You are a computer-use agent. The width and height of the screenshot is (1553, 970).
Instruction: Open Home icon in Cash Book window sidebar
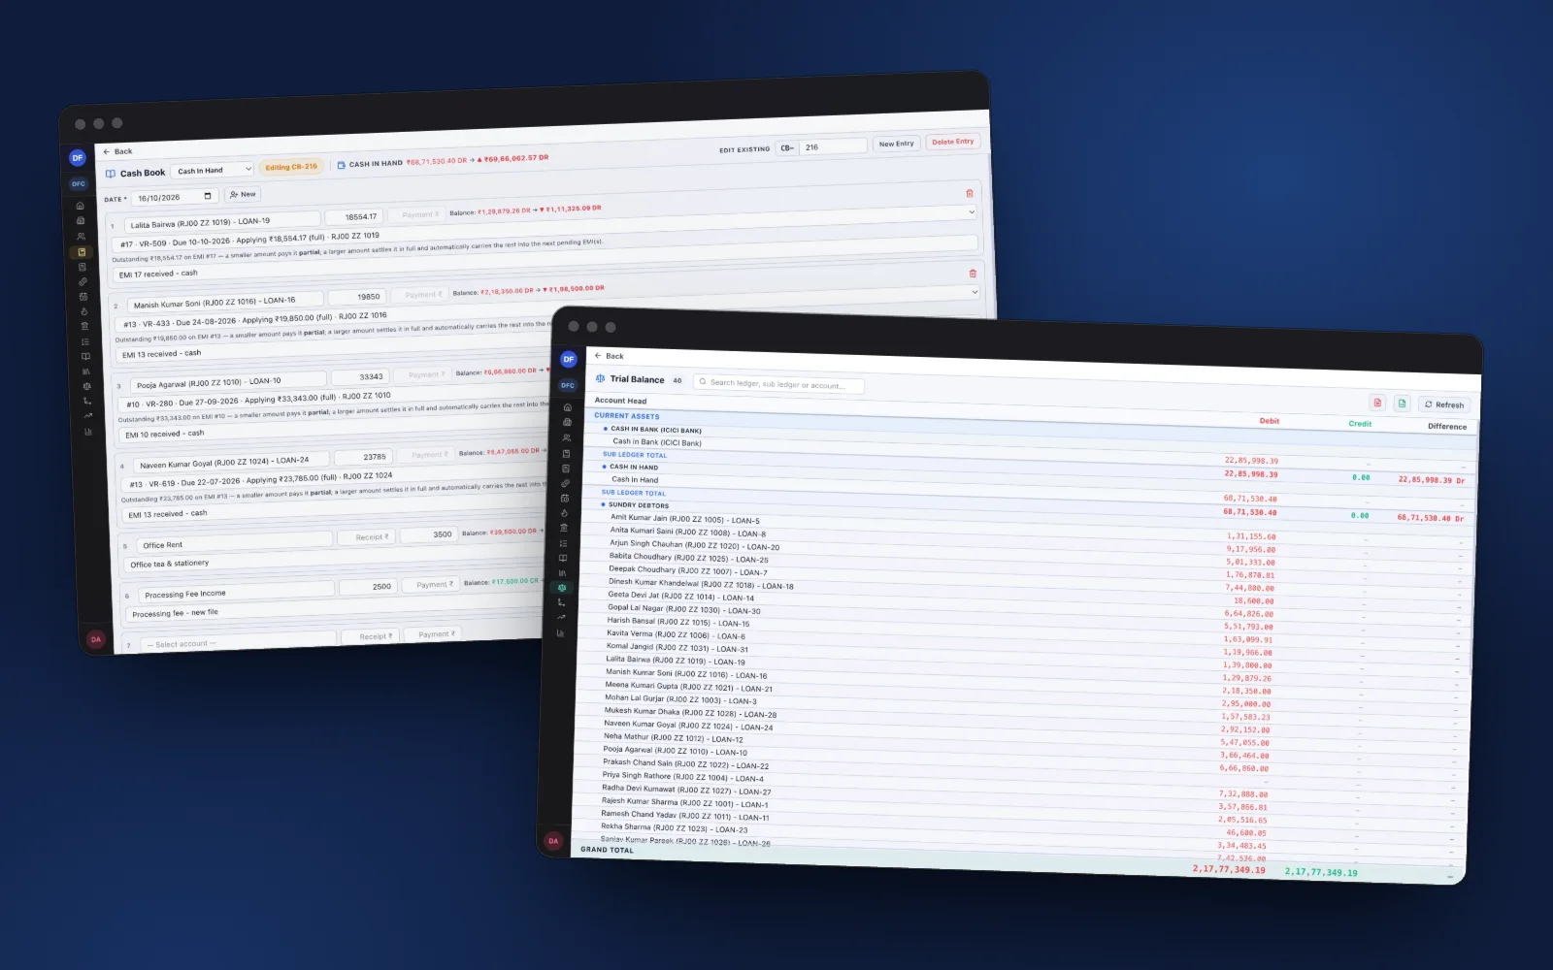pos(80,206)
